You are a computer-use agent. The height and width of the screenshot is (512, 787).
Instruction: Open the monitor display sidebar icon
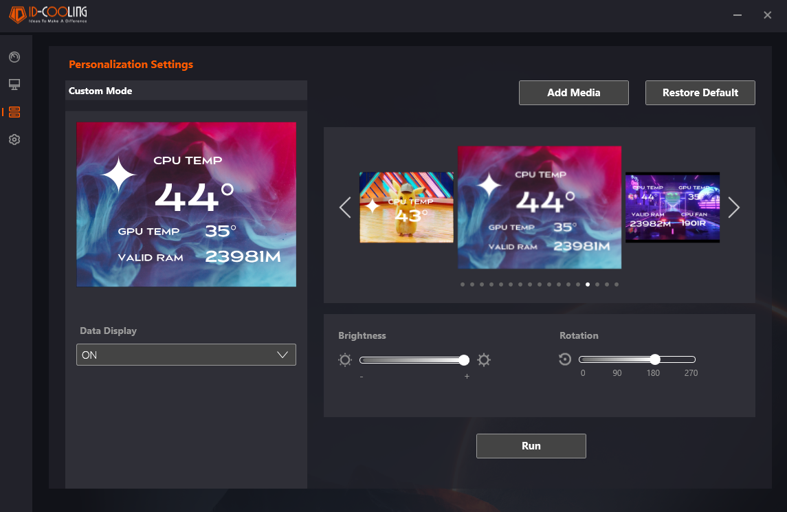point(14,85)
